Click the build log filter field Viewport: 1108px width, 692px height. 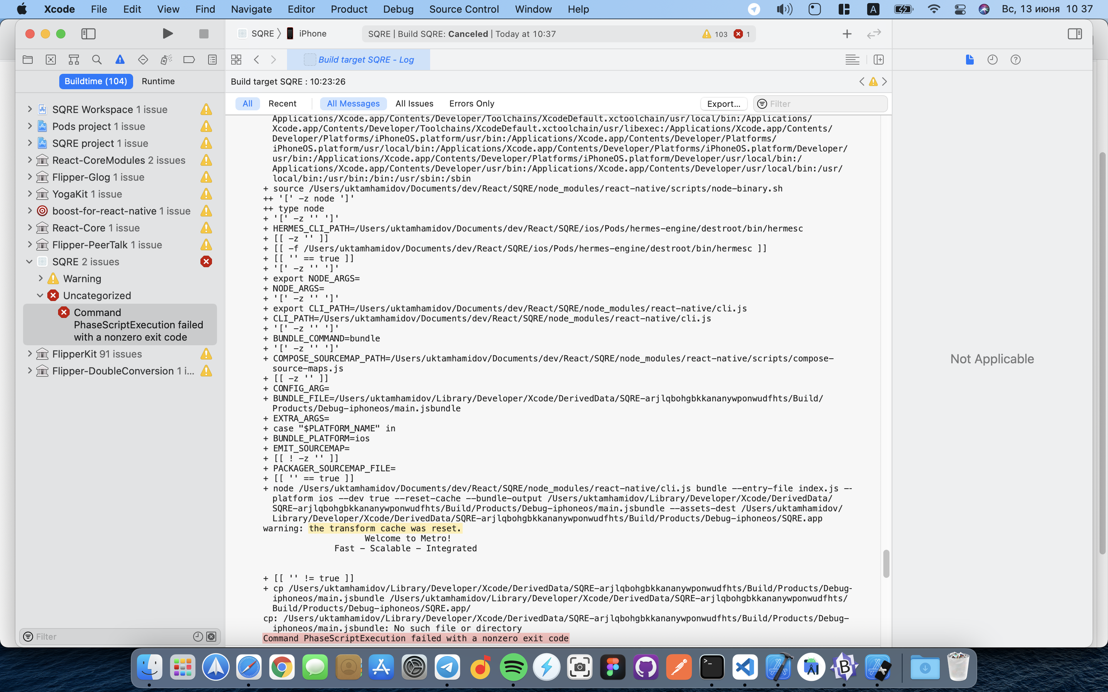point(821,104)
